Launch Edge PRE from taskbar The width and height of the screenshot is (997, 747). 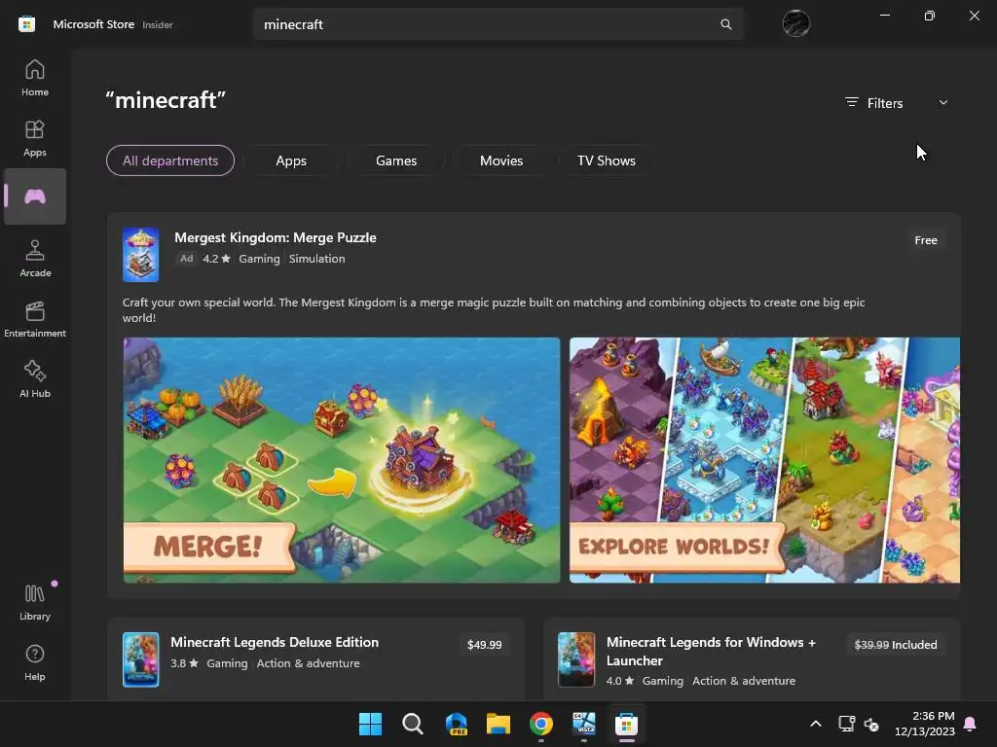coord(456,724)
